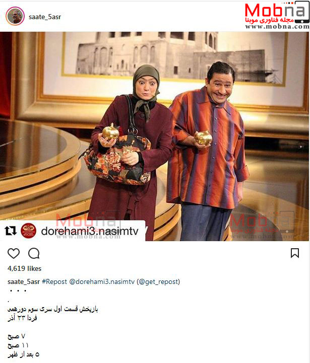Open the saate_5asr username at top
Viewport: 310px width, 363px height.
pos(45,17)
